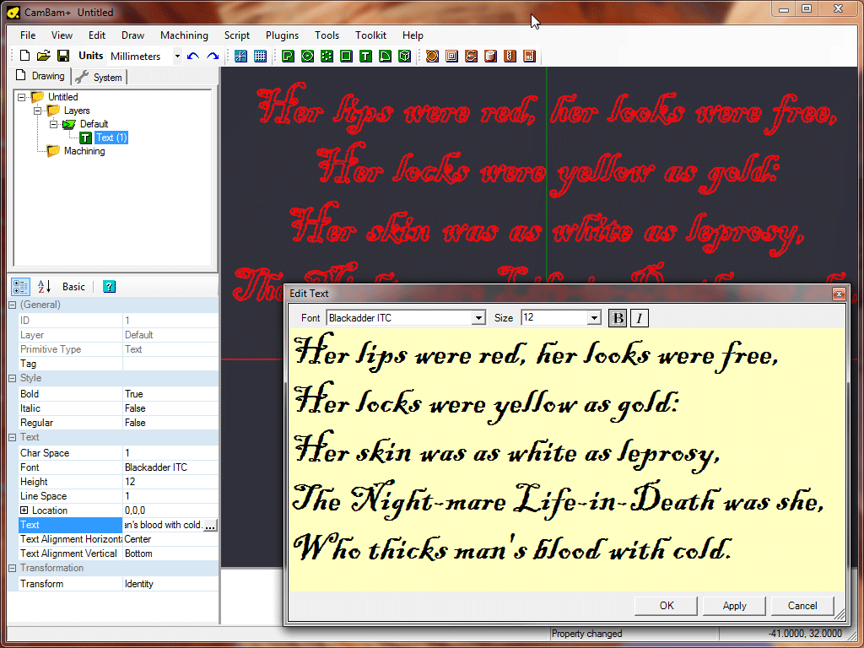Select the Circle drawing tool icon

(x=307, y=56)
